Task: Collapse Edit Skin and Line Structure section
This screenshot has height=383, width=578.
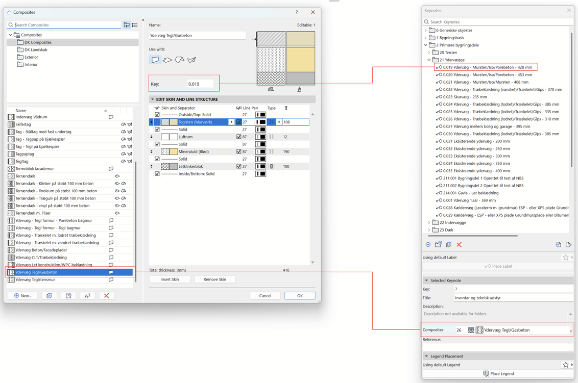Action: tap(152, 99)
